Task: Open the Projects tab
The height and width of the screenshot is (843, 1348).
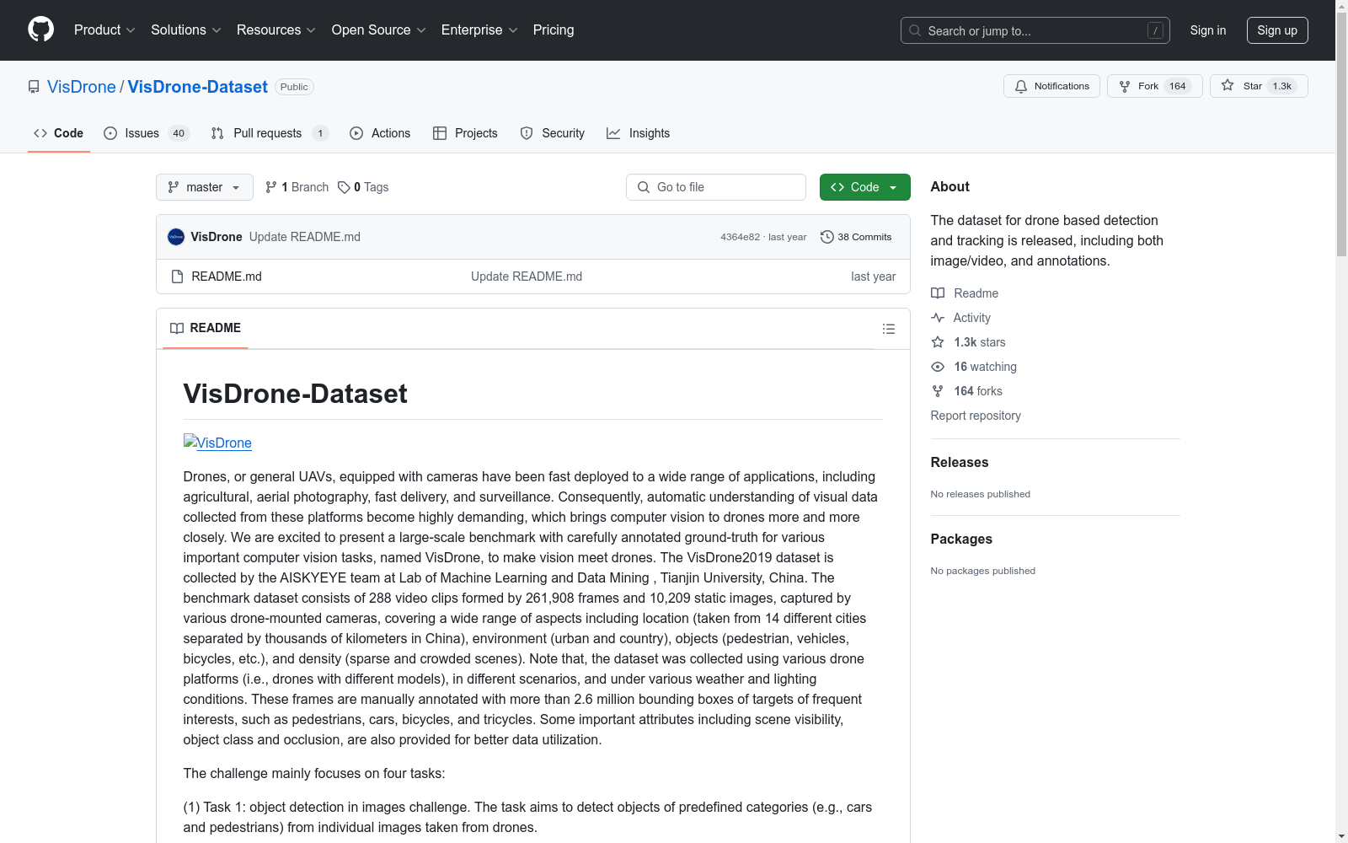Action: coord(465,133)
